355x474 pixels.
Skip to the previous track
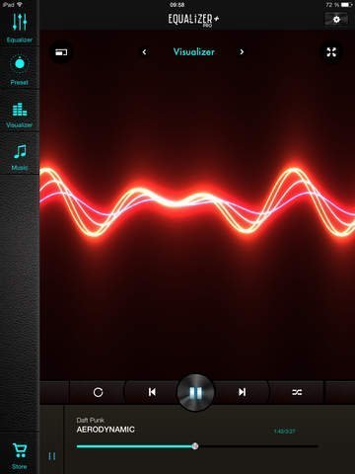pos(152,392)
